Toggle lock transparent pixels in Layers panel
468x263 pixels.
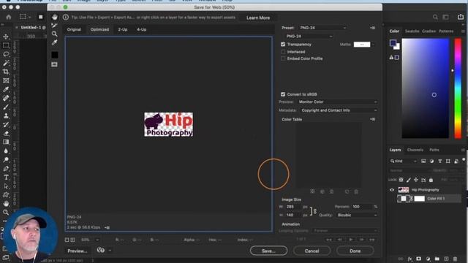(401, 180)
